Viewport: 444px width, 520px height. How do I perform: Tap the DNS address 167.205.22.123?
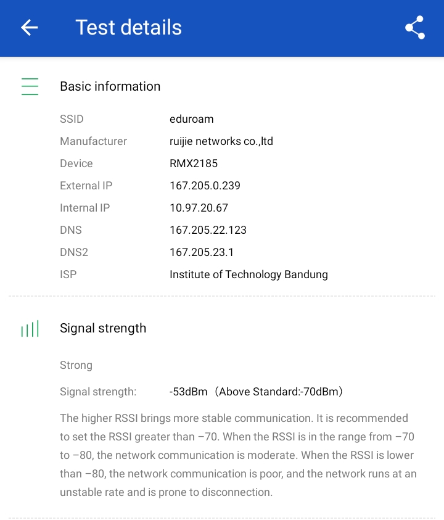click(208, 230)
